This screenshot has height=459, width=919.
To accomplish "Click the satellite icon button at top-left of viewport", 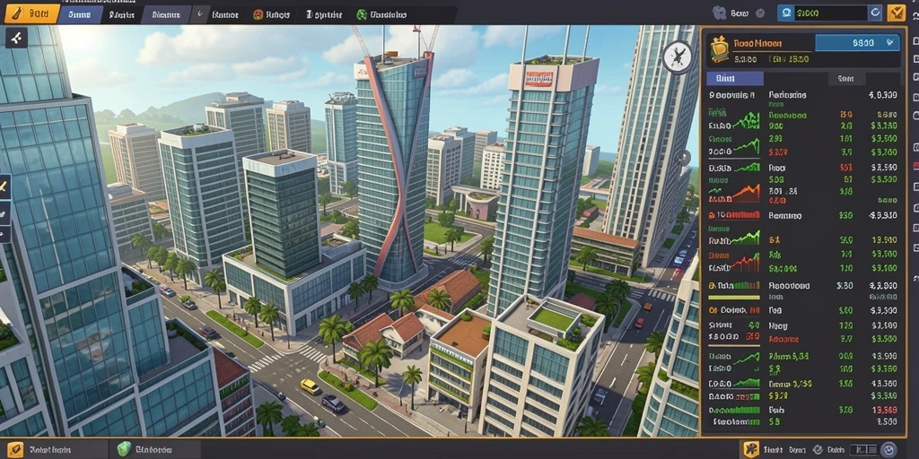I will click(x=16, y=38).
